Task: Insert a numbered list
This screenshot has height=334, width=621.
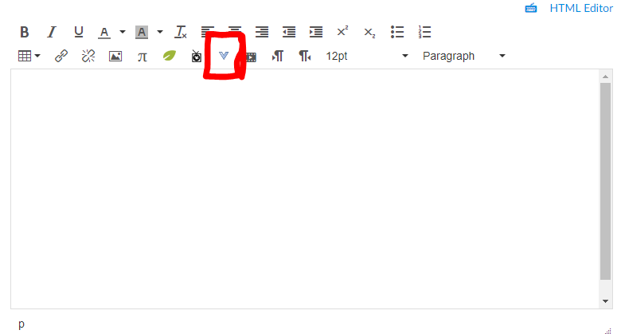Action: tap(424, 32)
